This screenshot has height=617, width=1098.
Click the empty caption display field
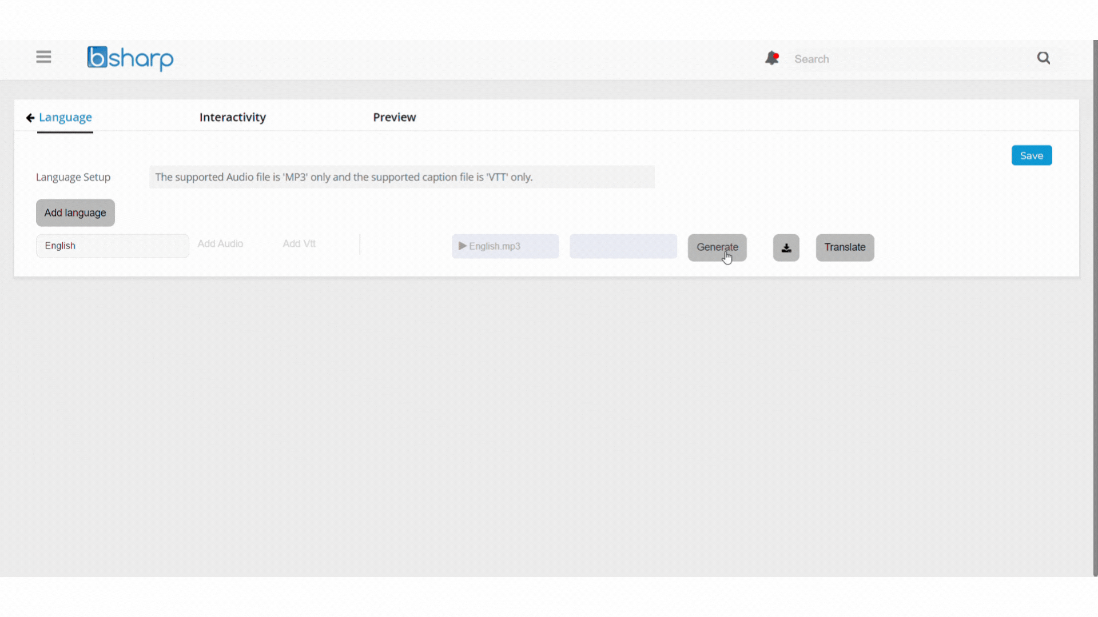pyautogui.click(x=623, y=246)
